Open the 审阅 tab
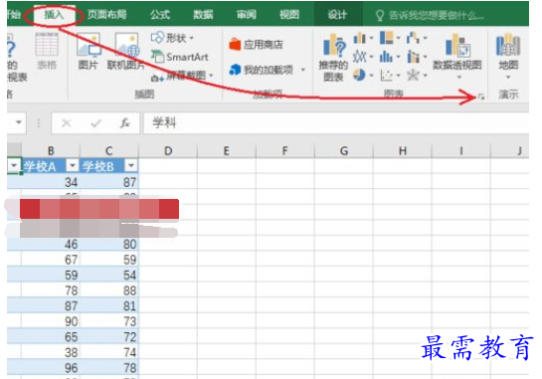The height and width of the screenshot is (379, 542). [x=246, y=15]
